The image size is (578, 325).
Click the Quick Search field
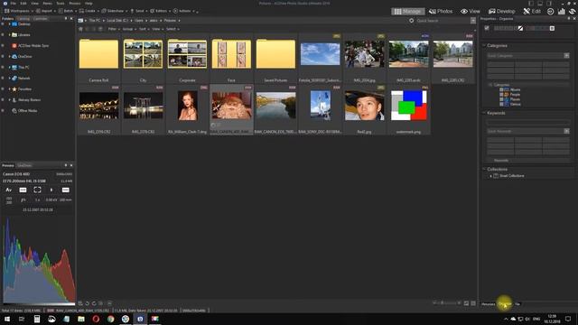pyautogui.click(x=443, y=21)
